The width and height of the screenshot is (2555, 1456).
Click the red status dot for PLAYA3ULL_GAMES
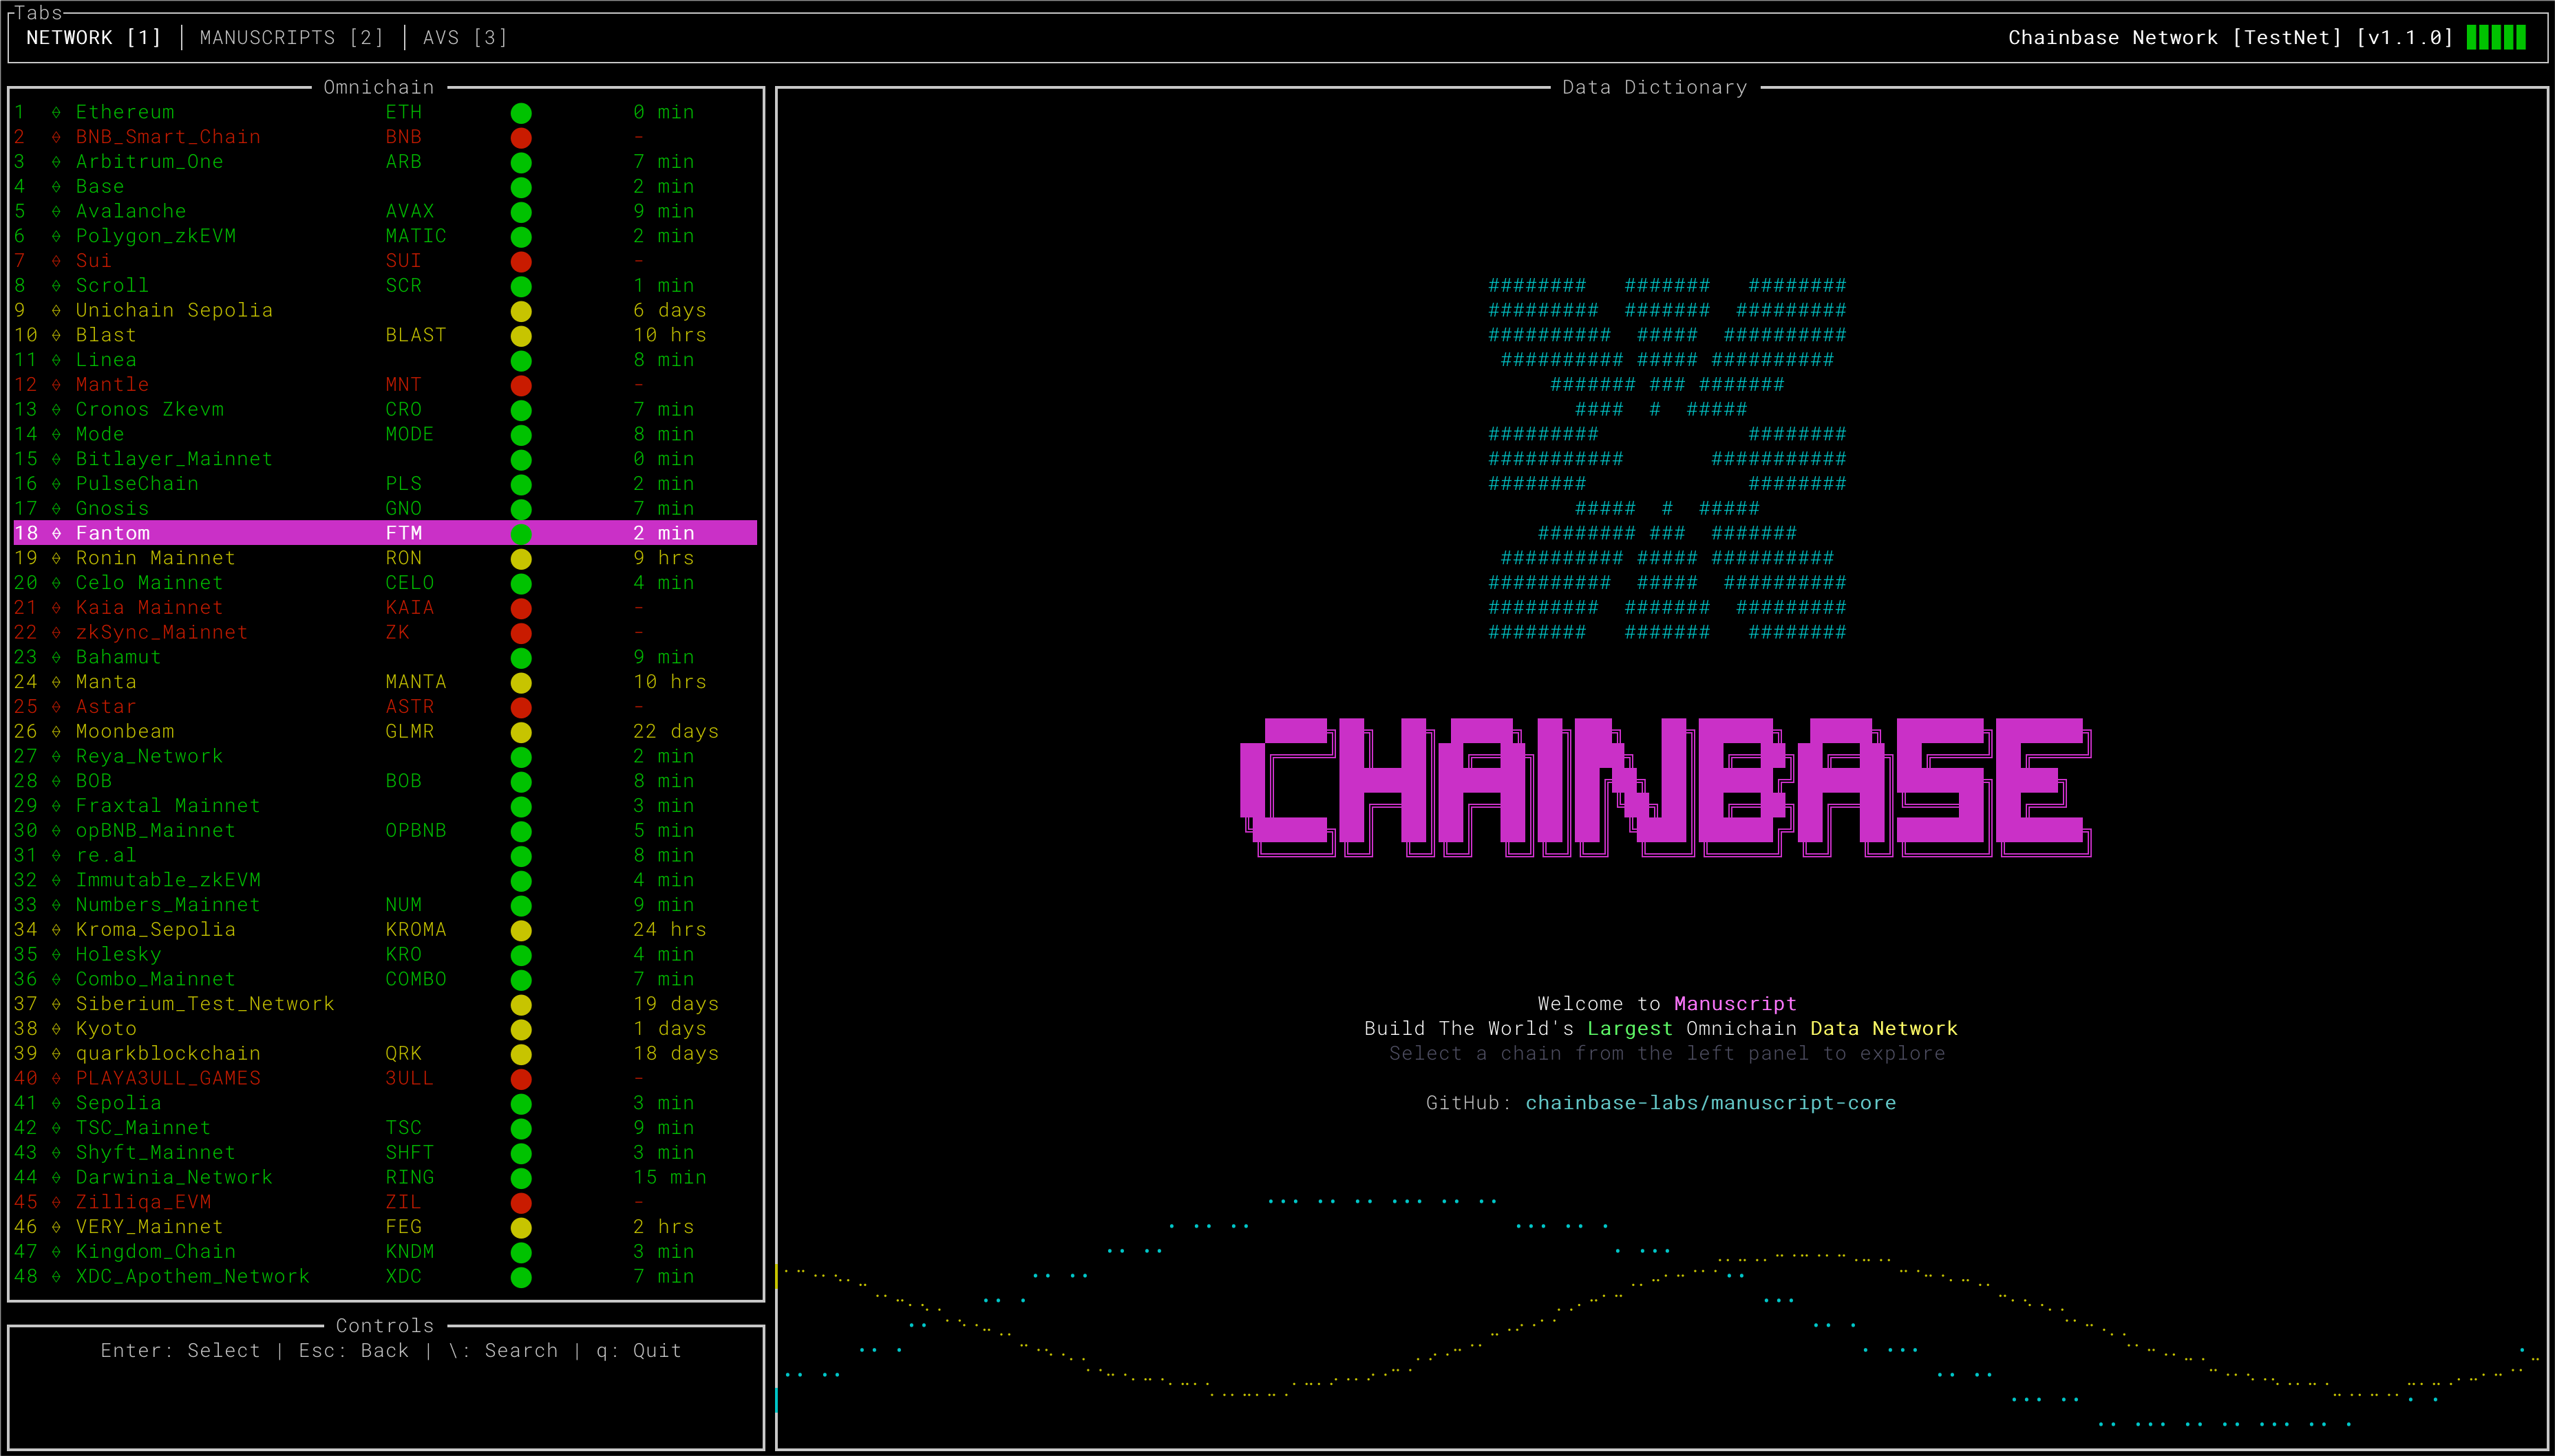[x=521, y=1079]
